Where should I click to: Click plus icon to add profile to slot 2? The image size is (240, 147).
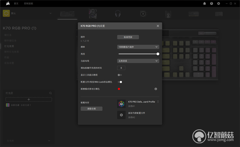121,115
